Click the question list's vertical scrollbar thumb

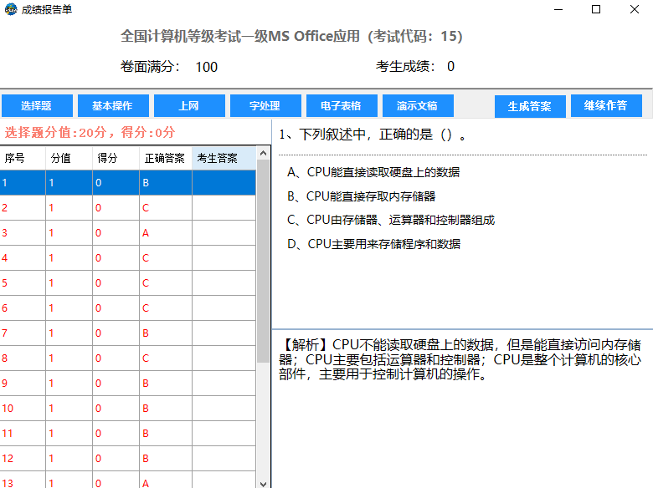click(x=263, y=251)
